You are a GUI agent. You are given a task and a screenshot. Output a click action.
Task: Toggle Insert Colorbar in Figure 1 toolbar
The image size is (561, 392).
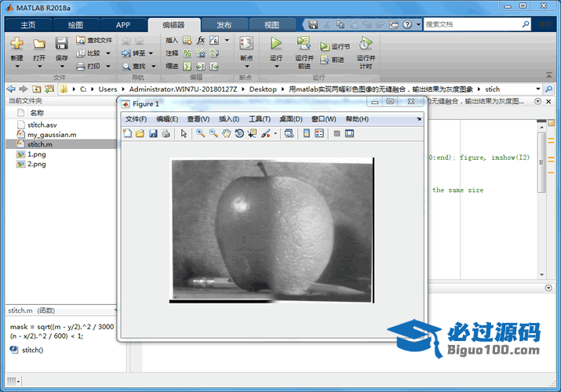(x=306, y=133)
